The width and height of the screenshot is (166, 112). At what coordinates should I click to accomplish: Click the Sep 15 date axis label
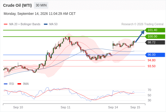pyautogui.click(x=135, y=107)
